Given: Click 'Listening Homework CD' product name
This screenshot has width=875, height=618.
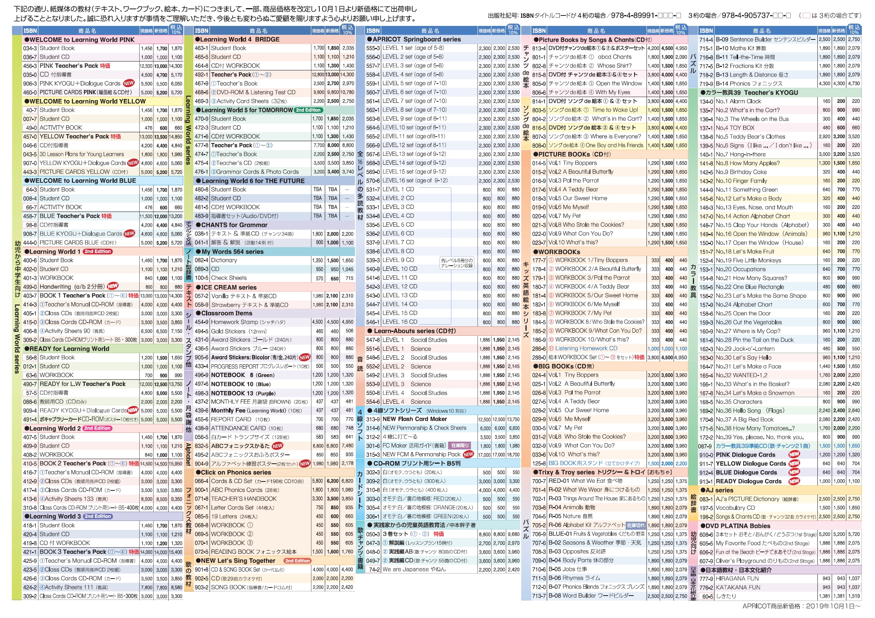Looking at the screenshot, I should click(x=586, y=348).
